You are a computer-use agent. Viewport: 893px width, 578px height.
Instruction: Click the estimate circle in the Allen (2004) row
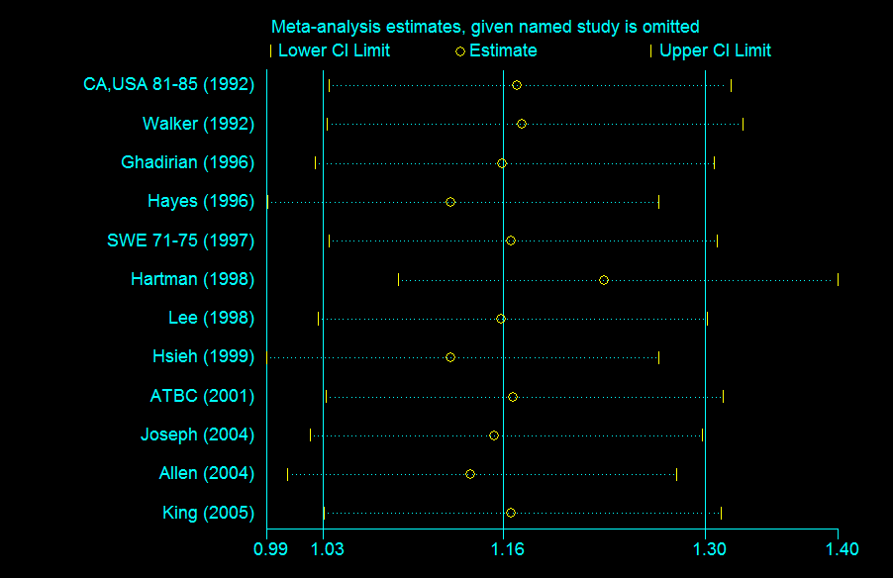[x=470, y=474]
